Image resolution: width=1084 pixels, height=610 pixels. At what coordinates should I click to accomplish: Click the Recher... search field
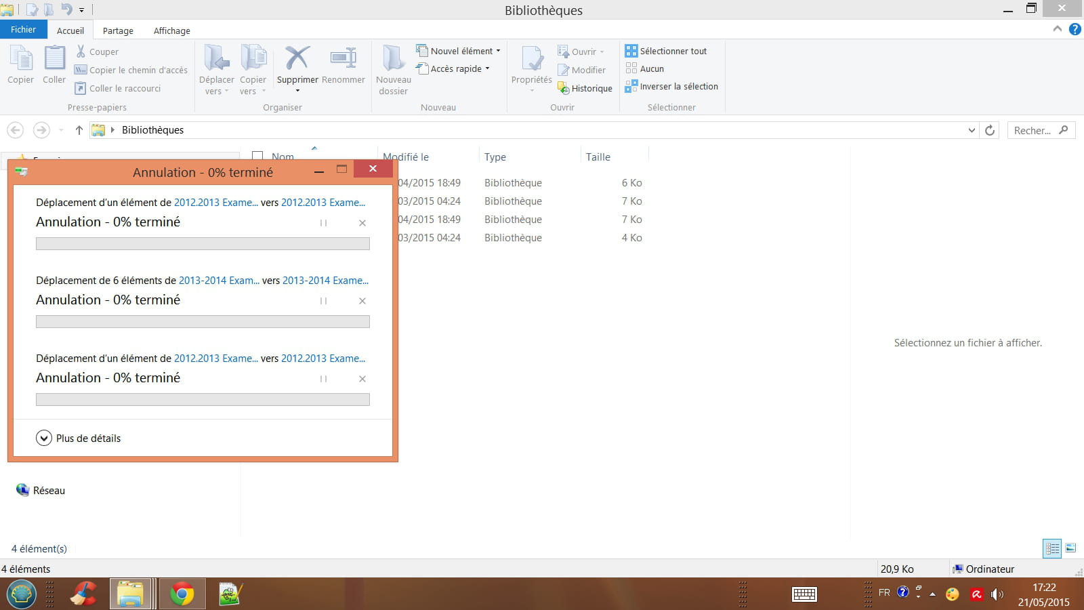1041,130
